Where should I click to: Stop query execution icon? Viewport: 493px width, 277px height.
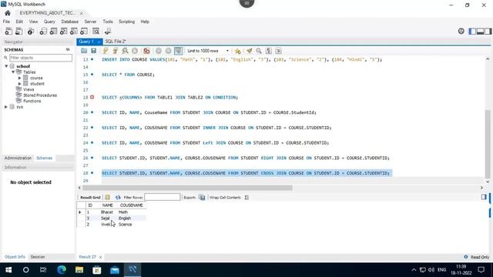[x=135, y=51]
